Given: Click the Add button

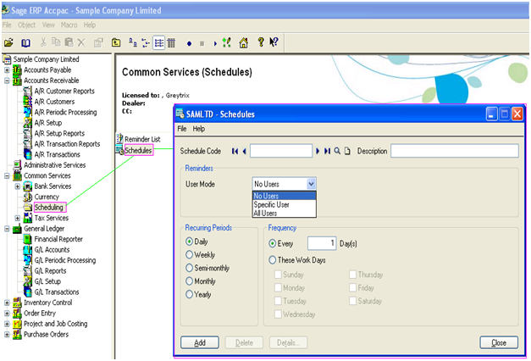Looking at the screenshot, I should (x=200, y=342).
